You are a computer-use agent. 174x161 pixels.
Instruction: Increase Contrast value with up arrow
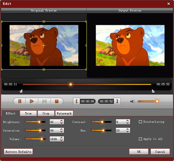(x=128, y=121)
